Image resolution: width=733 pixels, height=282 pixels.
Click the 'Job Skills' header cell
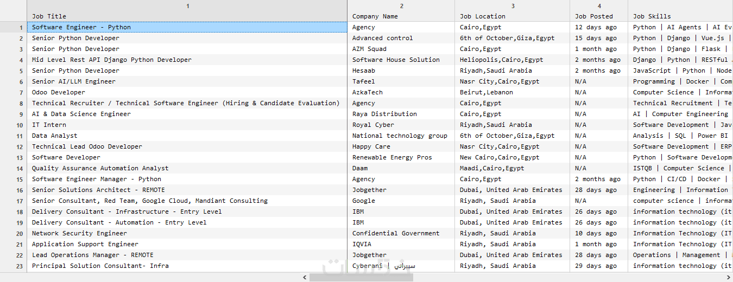coord(680,16)
